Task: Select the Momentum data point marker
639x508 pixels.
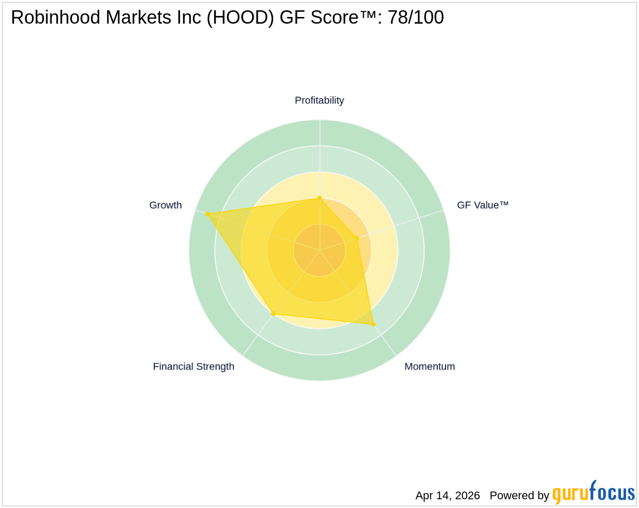Action: point(373,324)
